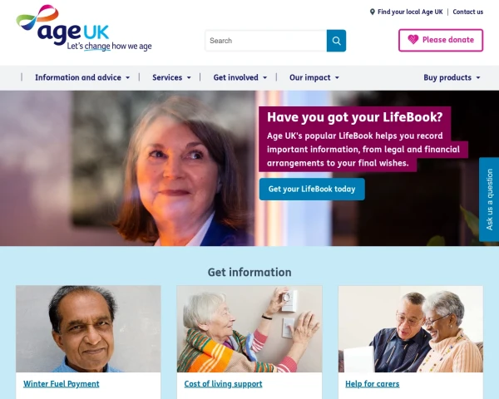Click the location pin icon
Viewport: 499px width, 399px height.
[x=372, y=12]
